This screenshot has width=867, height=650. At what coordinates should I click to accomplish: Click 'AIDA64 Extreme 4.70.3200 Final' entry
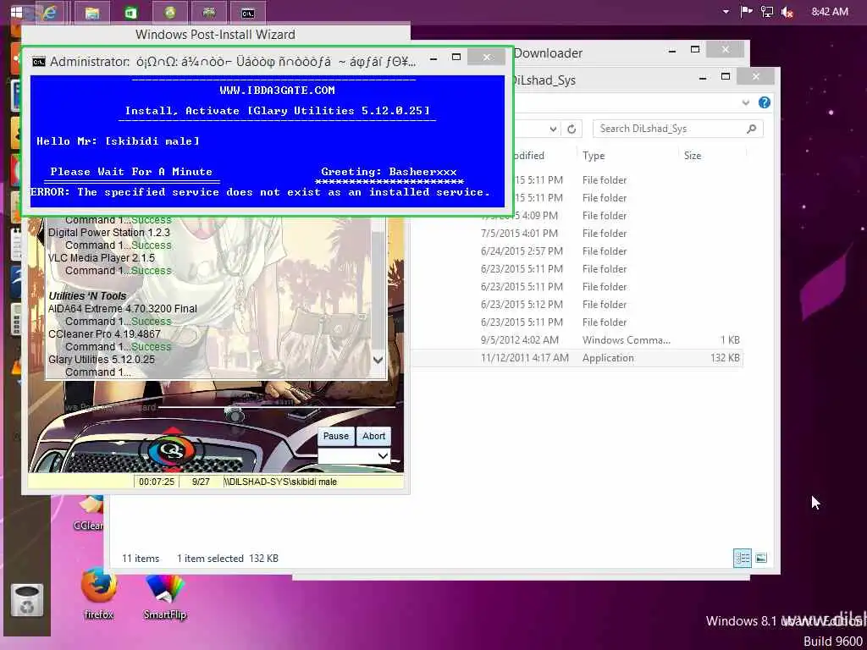point(122,309)
